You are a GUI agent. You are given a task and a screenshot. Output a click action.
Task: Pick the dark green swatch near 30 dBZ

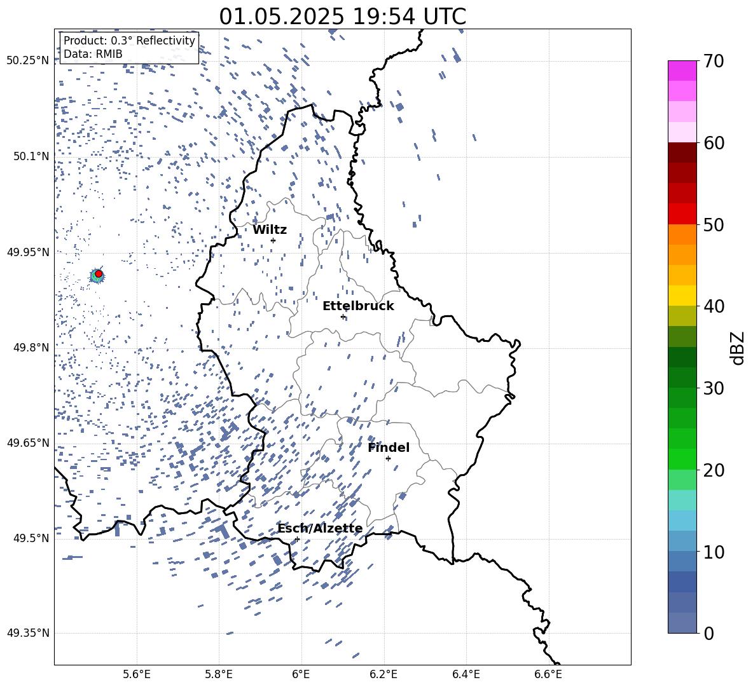pyautogui.click(x=682, y=378)
